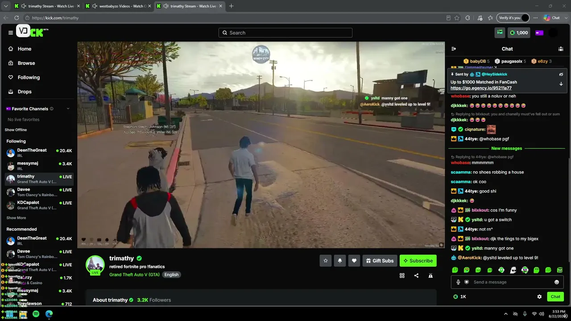The width and height of the screenshot is (571, 321).
Task: Switch to westbabyzo Videos browser tab
Action: coord(118,6)
